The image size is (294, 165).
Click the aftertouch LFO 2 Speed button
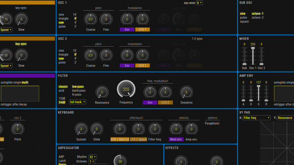pos(139,139)
